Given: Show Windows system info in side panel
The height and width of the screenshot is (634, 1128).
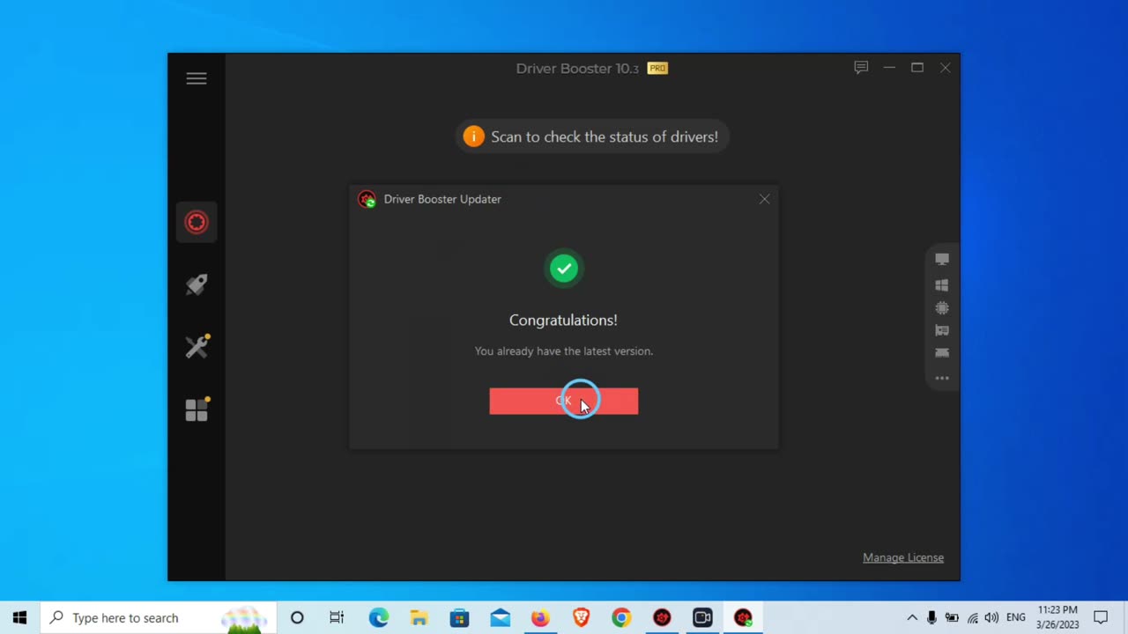Looking at the screenshot, I should (942, 285).
